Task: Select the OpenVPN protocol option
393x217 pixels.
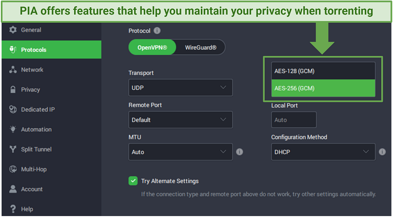Action: 153,47
